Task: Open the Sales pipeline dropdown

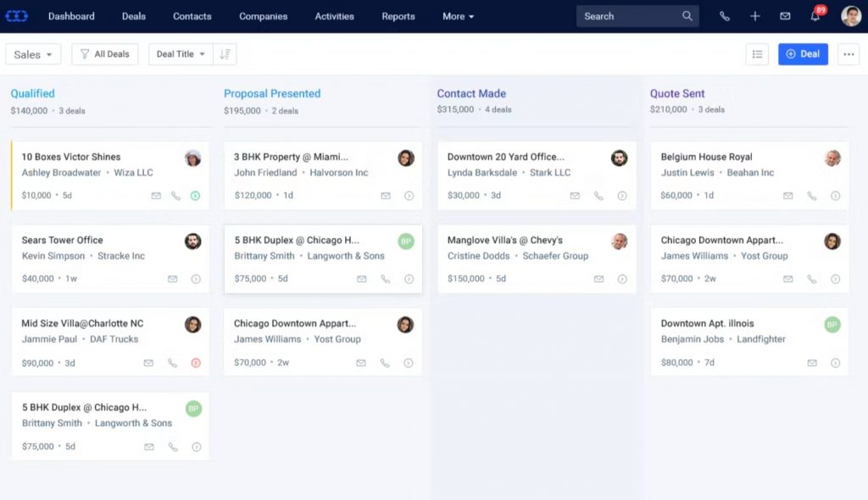Action: 33,54
